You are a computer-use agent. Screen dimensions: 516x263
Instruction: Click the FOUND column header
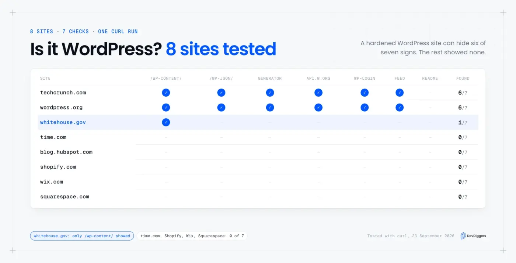tap(463, 79)
